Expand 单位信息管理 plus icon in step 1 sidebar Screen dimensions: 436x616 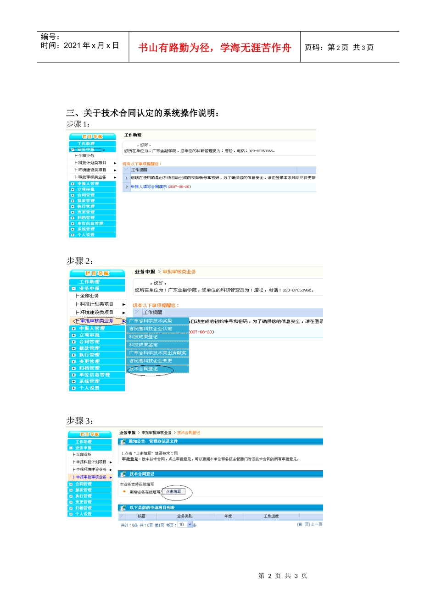point(73,224)
